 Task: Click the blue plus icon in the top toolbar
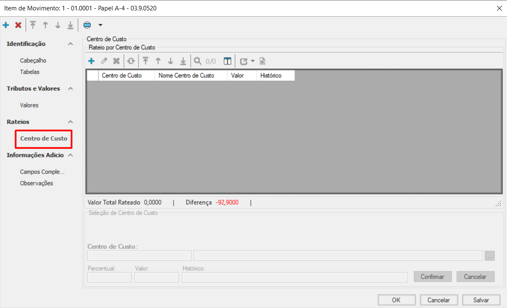click(6, 25)
